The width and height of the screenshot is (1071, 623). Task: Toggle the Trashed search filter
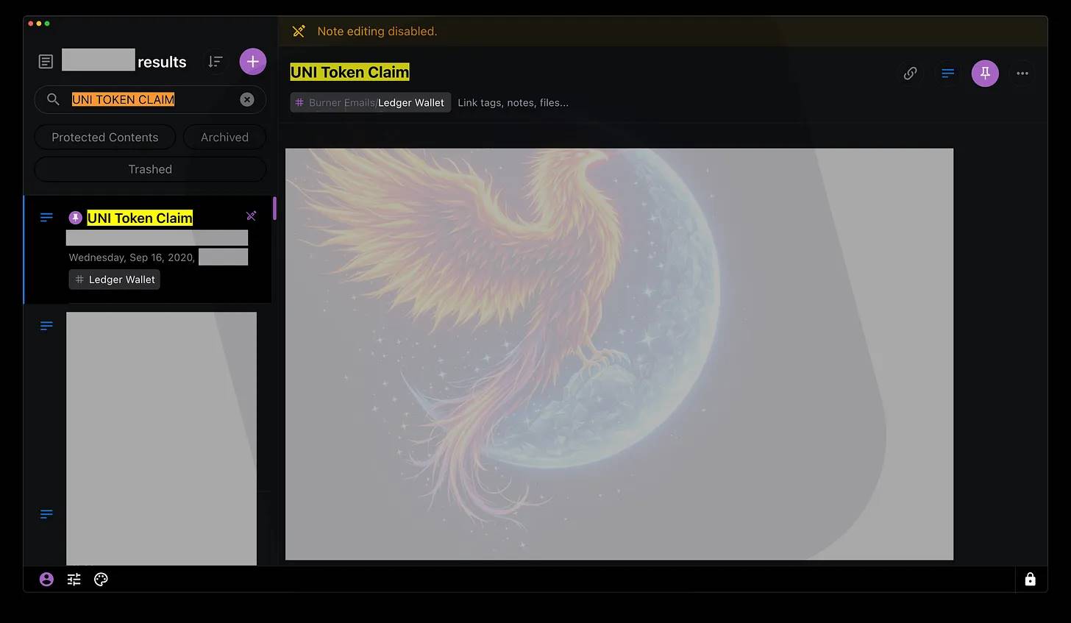[150, 169]
